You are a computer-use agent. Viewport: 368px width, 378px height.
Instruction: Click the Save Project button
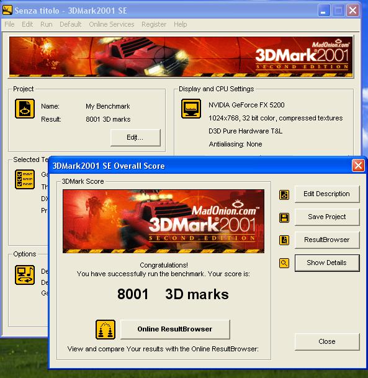pyautogui.click(x=327, y=217)
